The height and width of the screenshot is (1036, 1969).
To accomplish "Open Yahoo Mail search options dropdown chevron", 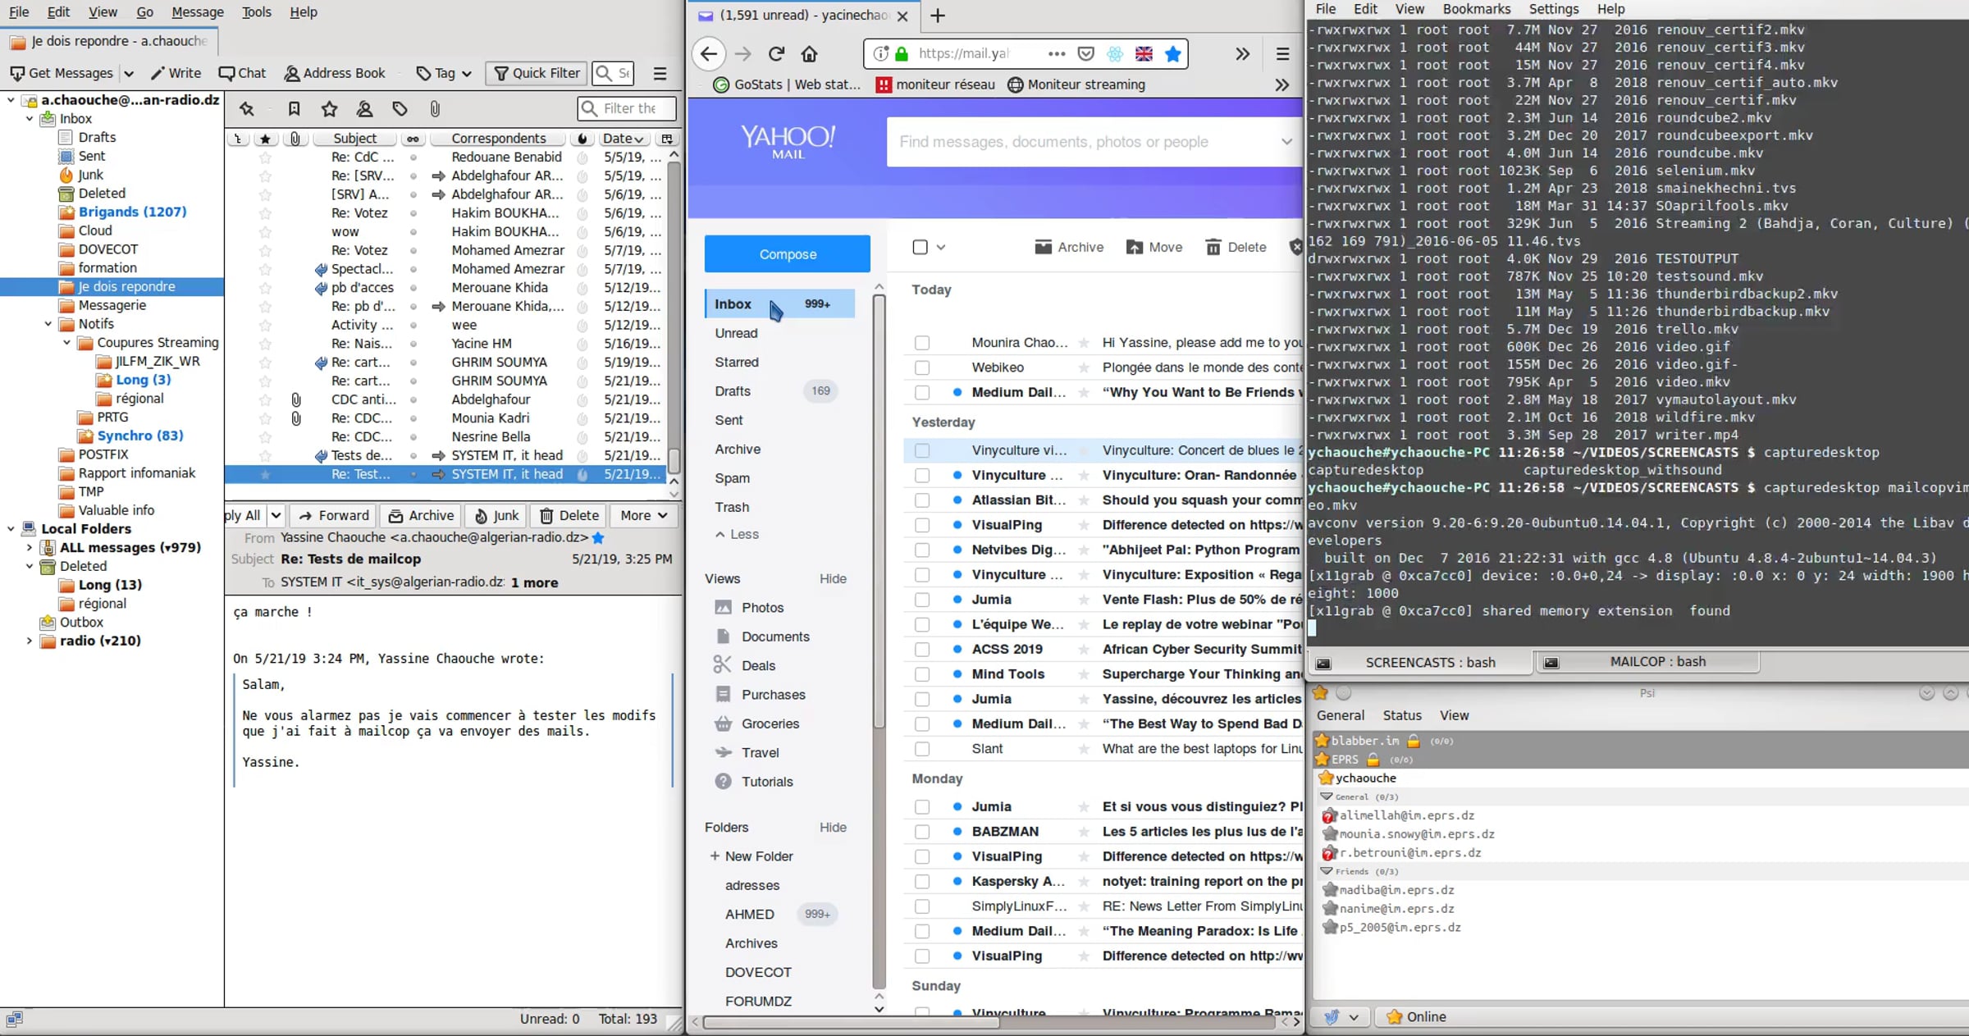I will pyautogui.click(x=1286, y=141).
